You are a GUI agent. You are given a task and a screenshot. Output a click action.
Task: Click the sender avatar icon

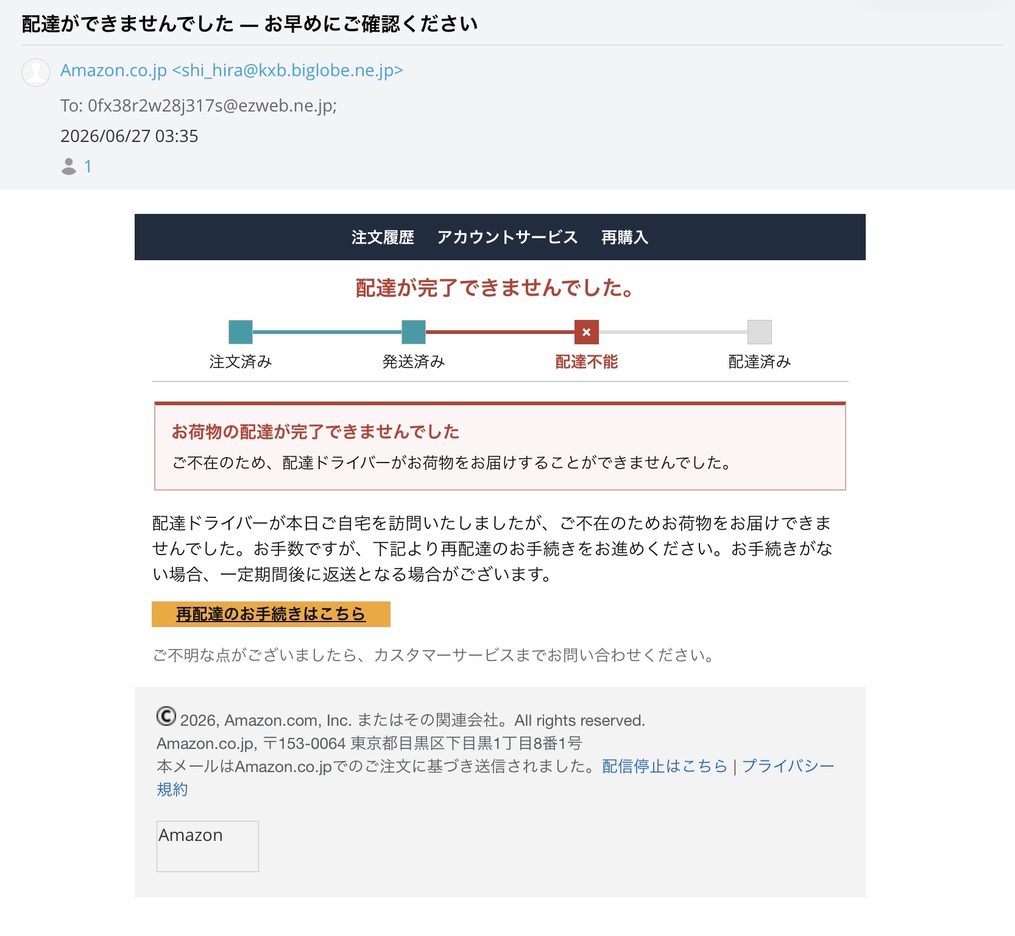pyautogui.click(x=36, y=73)
